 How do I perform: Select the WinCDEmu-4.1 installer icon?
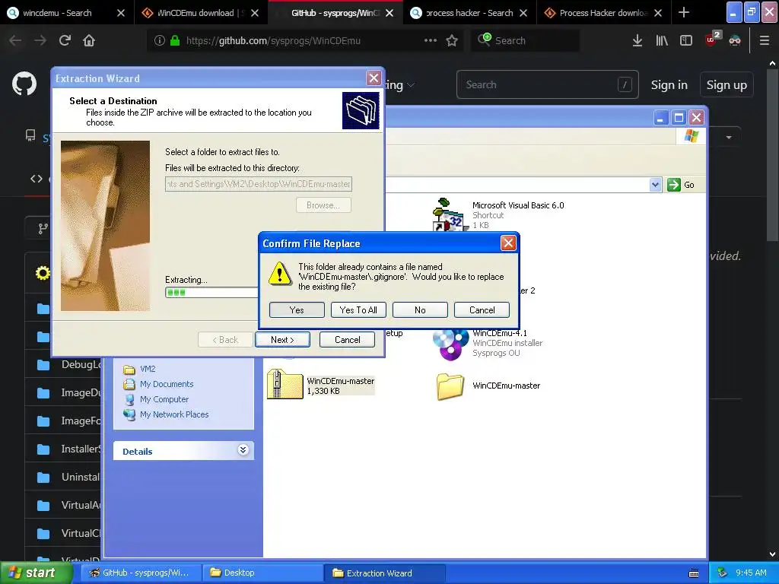tap(450, 344)
